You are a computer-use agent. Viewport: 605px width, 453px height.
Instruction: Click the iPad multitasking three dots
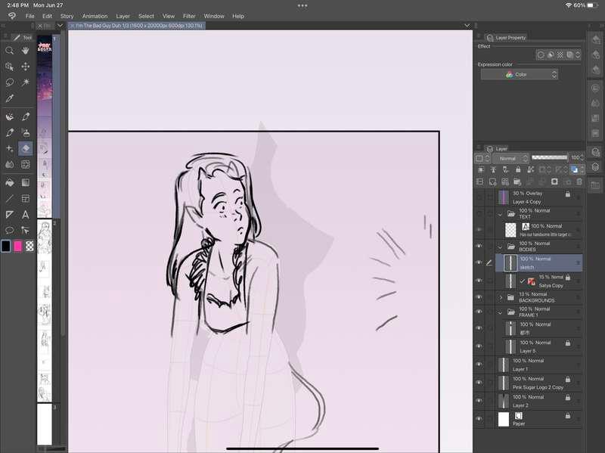(x=302, y=5)
